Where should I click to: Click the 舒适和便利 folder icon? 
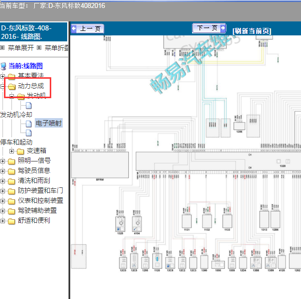tap(11, 221)
